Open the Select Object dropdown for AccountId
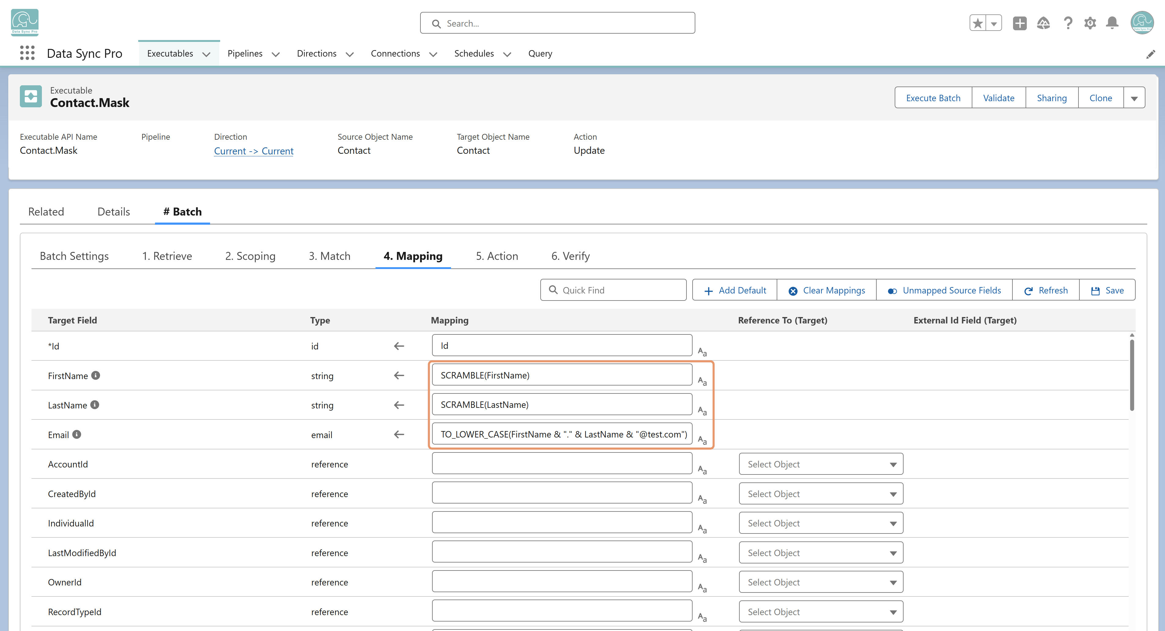Viewport: 1165px width, 631px height. (821, 464)
